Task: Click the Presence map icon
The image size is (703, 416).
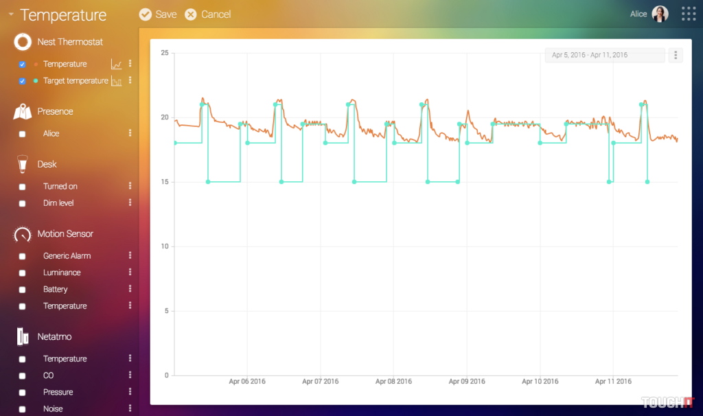Action: click(23, 111)
